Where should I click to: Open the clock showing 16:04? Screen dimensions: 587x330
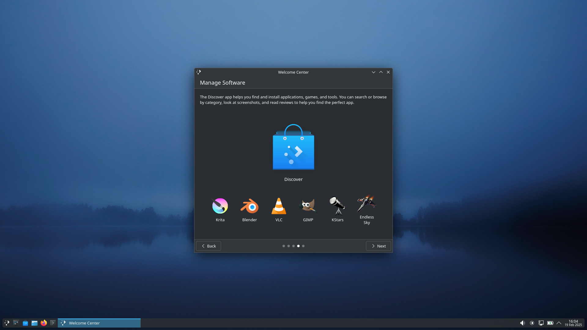click(x=573, y=323)
